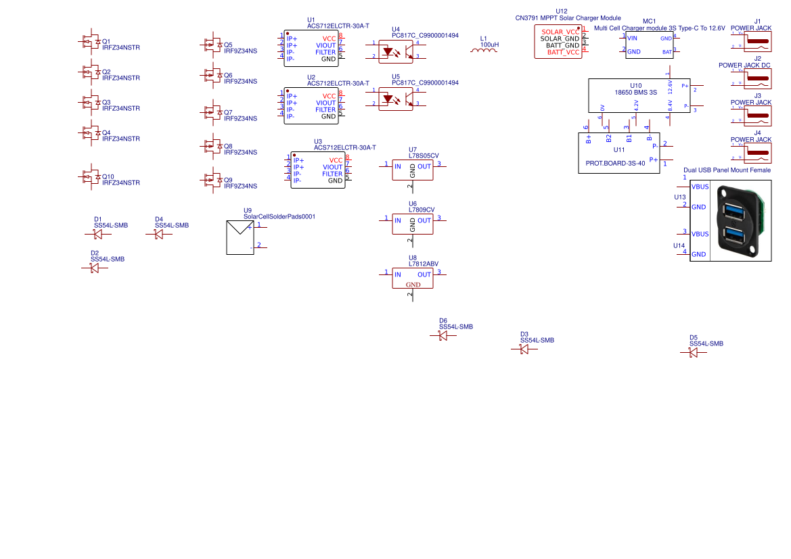Select the U7 voltage regulator box
The width and height of the screenshot is (791, 559).
(x=413, y=170)
